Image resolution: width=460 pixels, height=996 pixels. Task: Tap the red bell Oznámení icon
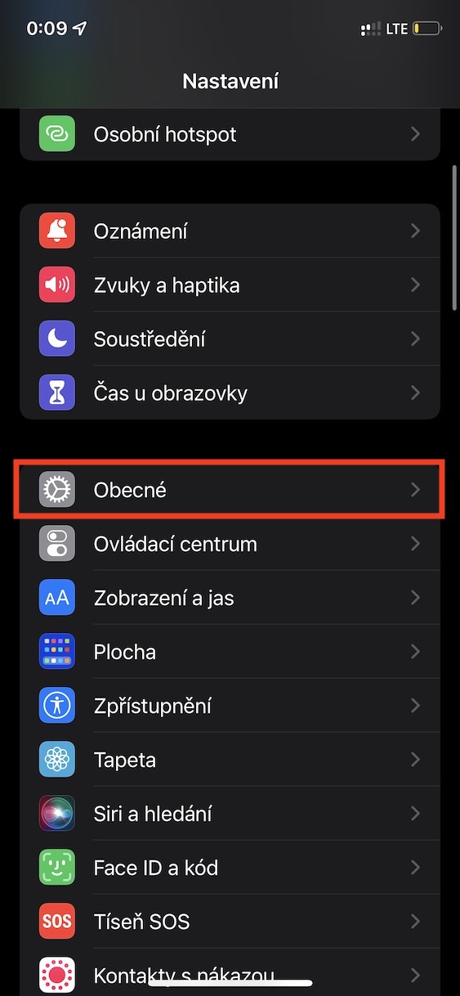[x=57, y=231]
